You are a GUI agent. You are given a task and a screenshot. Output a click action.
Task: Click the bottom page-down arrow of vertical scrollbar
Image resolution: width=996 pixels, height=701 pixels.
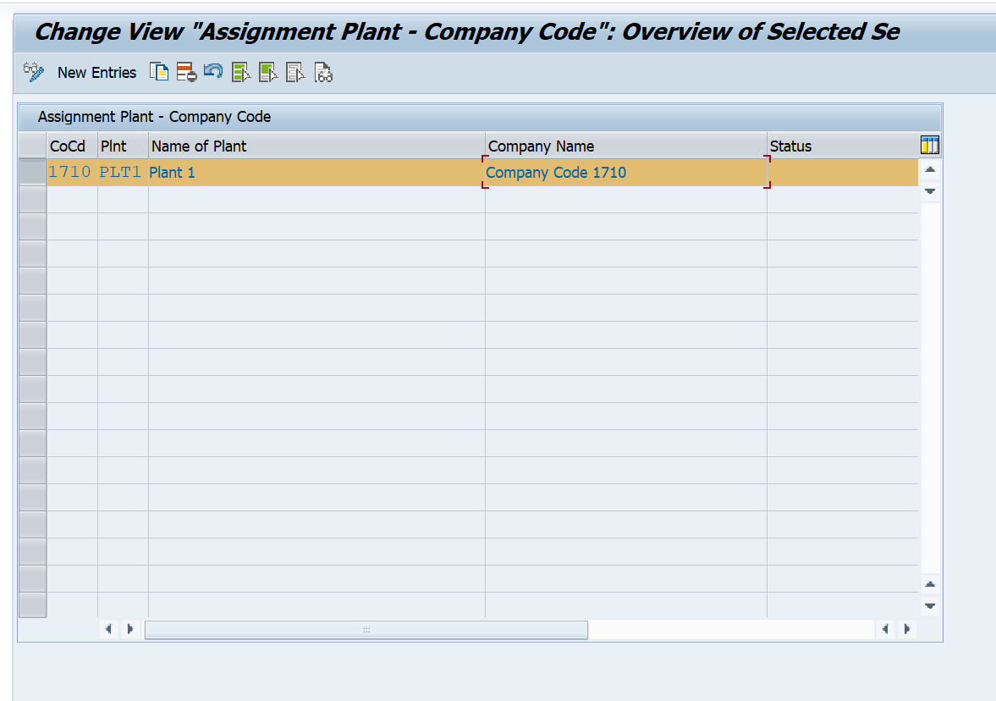[930, 605]
